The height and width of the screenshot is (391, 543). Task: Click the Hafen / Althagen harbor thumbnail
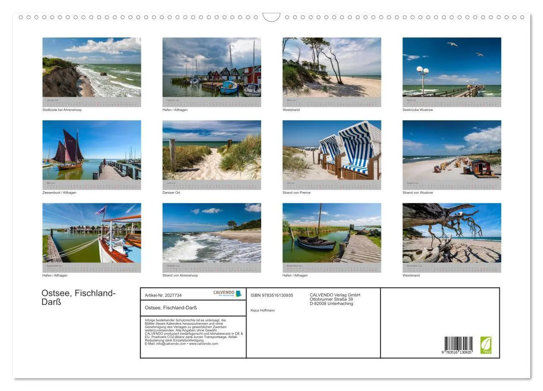pyautogui.click(x=212, y=71)
